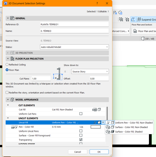Open the Status Auto-rebuild Model dropdown

pyautogui.click(x=74, y=47)
